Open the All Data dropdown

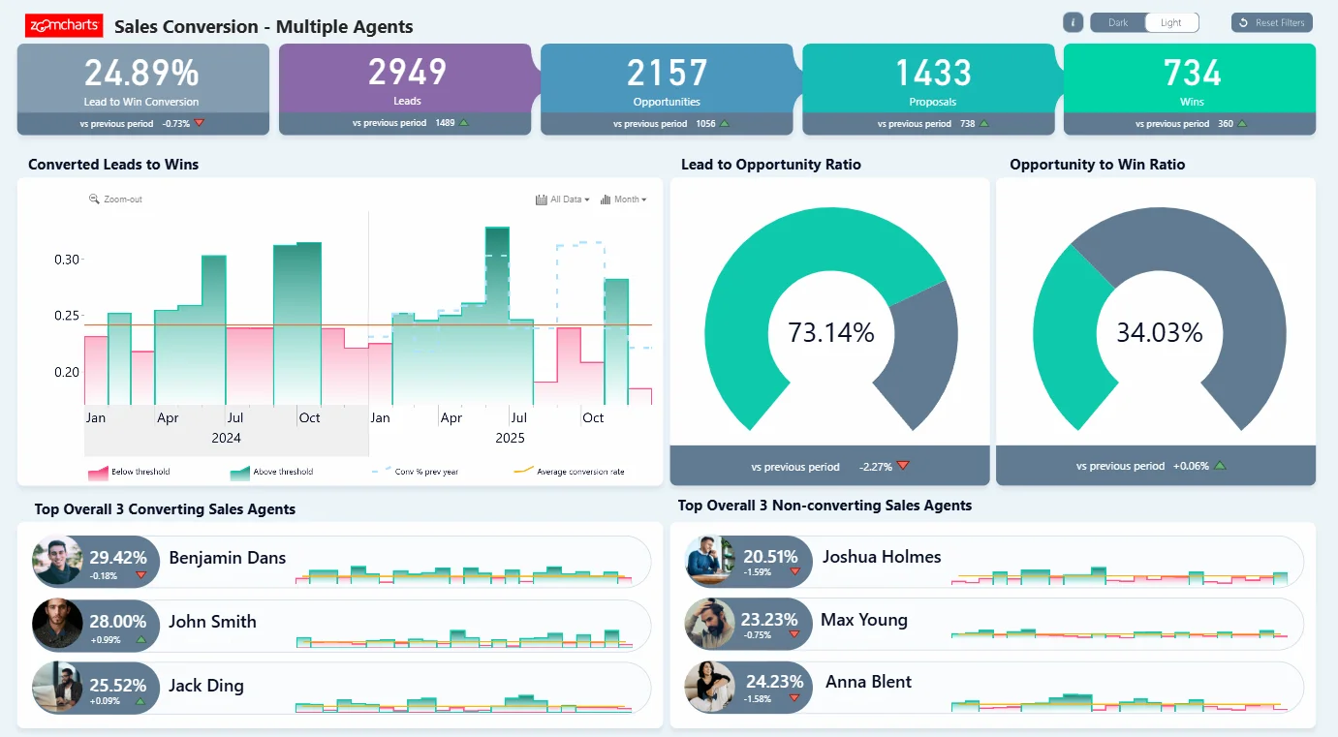coord(563,200)
